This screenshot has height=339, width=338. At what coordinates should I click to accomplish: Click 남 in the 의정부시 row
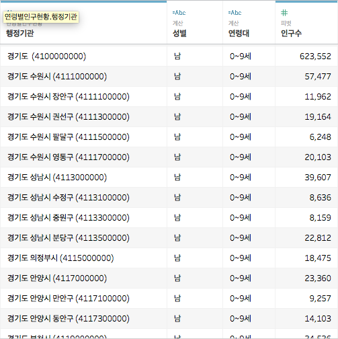(177, 258)
